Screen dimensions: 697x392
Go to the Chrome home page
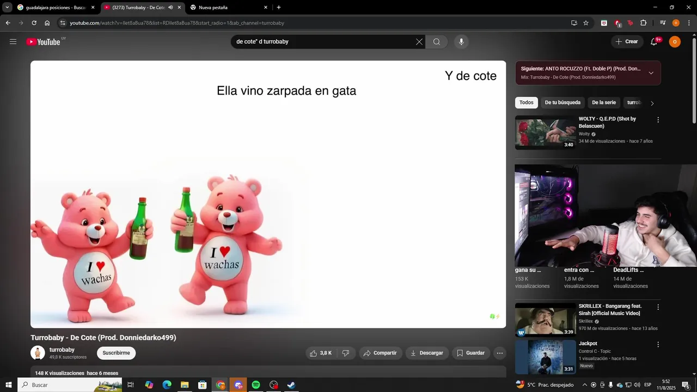coord(47,23)
